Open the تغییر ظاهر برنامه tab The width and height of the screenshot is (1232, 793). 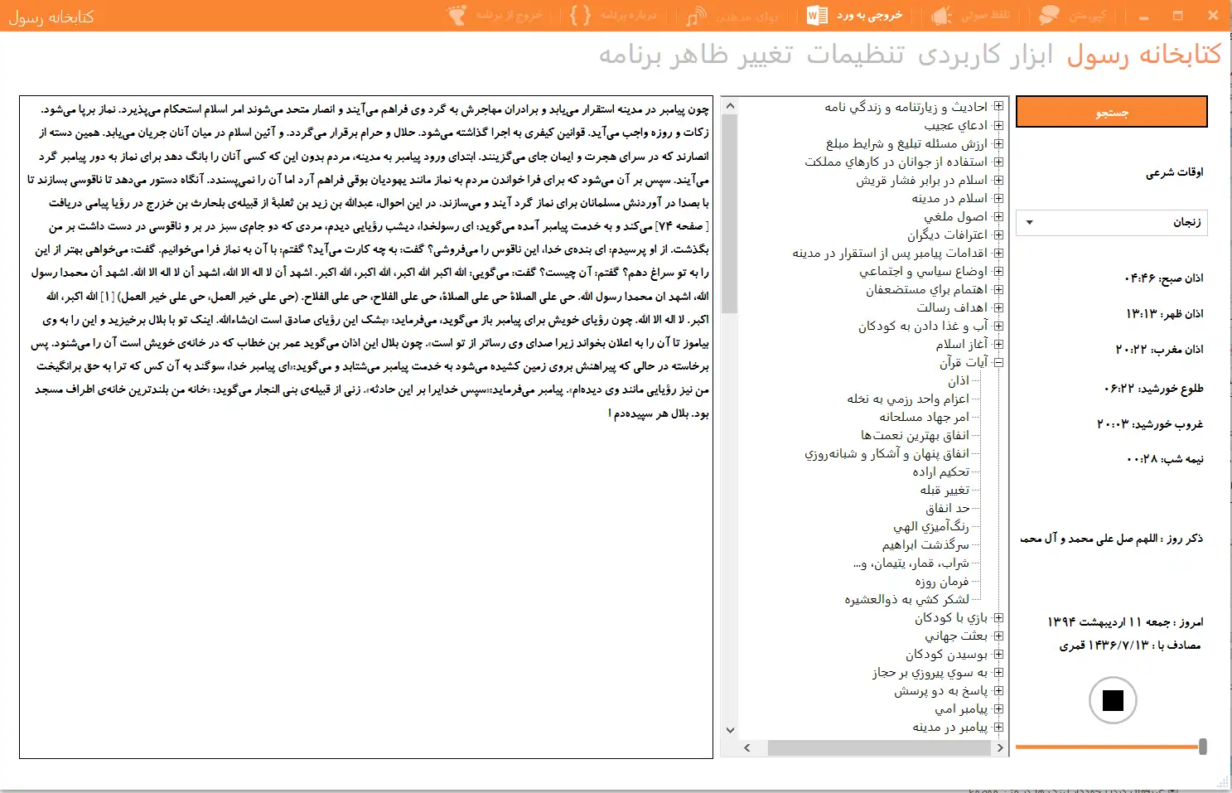pyautogui.click(x=696, y=55)
